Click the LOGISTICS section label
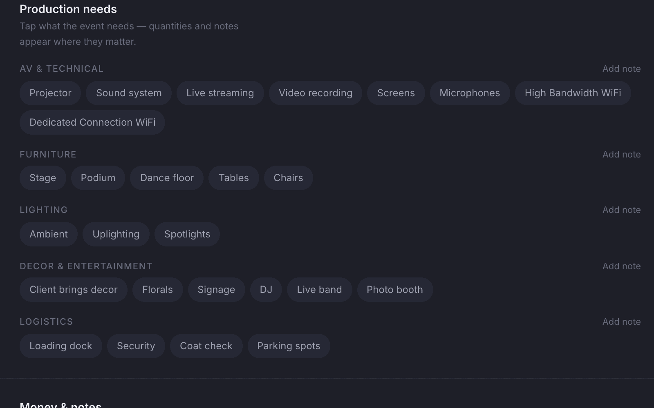This screenshot has width=654, height=408. [46, 322]
